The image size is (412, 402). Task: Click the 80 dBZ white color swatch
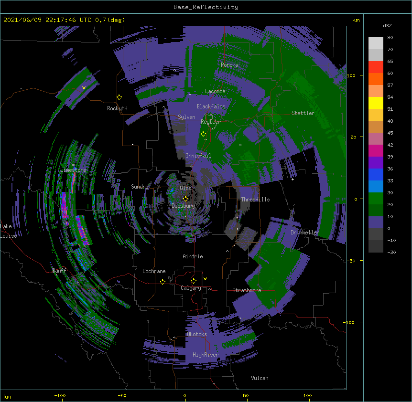pyautogui.click(x=376, y=43)
